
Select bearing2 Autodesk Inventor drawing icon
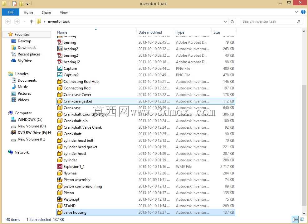click(x=60, y=49)
